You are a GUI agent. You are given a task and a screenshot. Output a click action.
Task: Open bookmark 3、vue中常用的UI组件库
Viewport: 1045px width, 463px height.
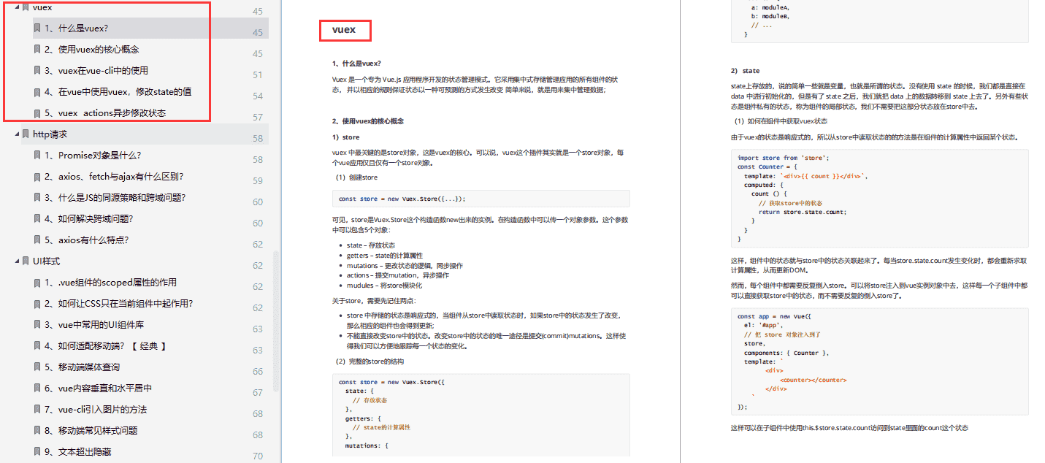pos(93,325)
